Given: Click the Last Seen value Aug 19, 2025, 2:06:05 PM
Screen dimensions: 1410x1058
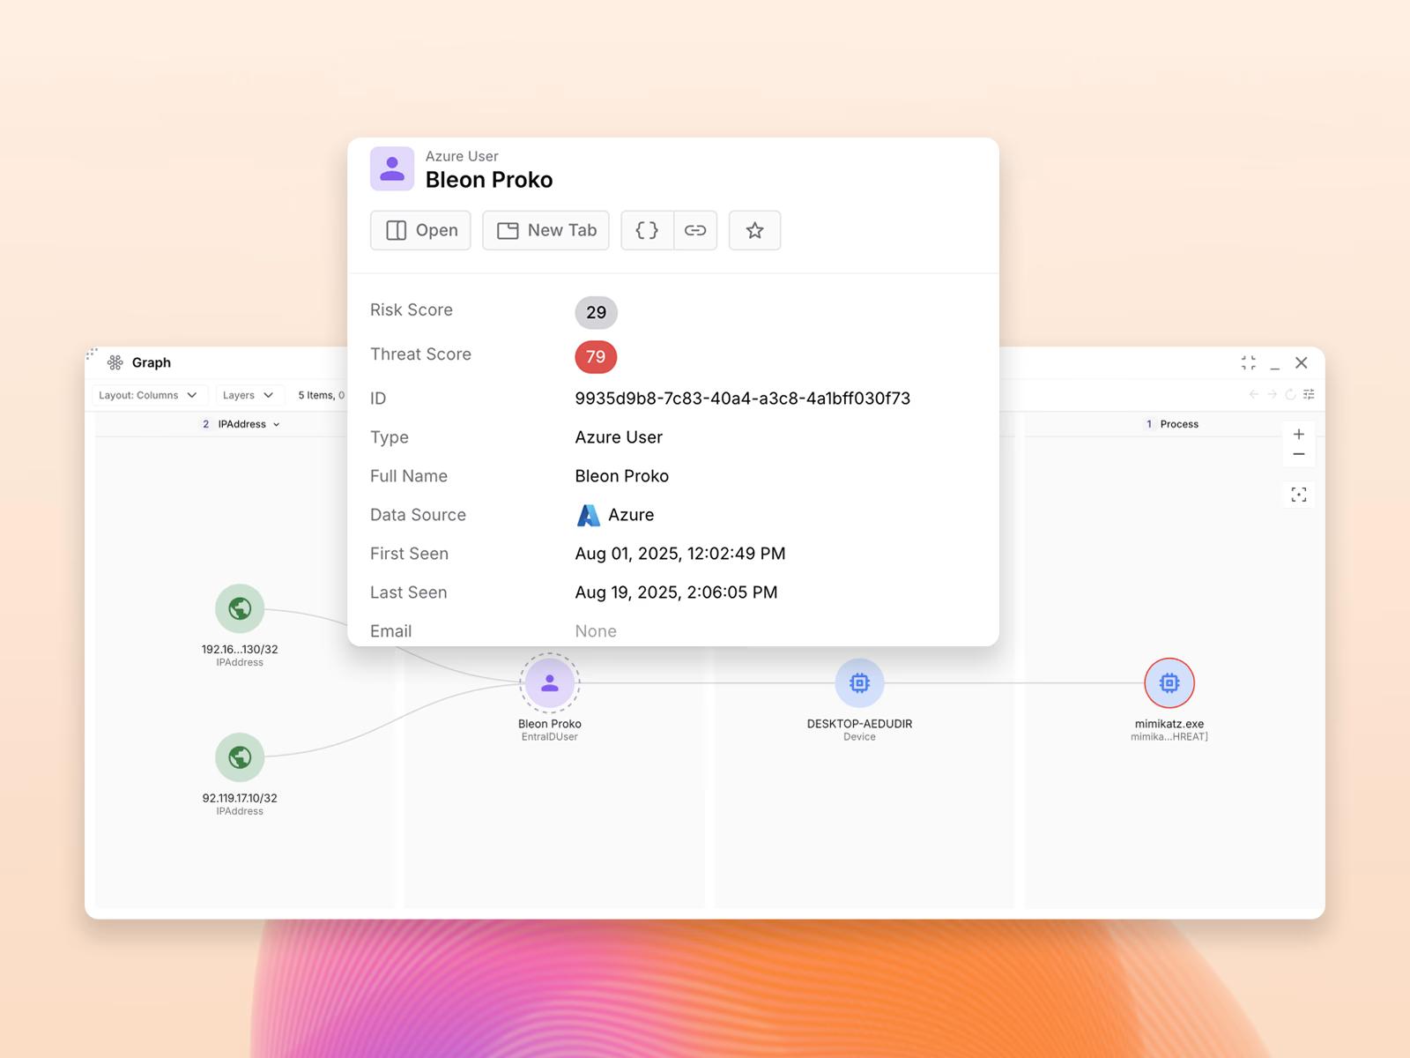Looking at the screenshot, I should 676,592.
